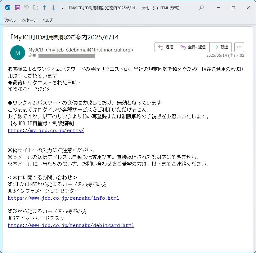Open the ファイル menu

click(10, 20)
